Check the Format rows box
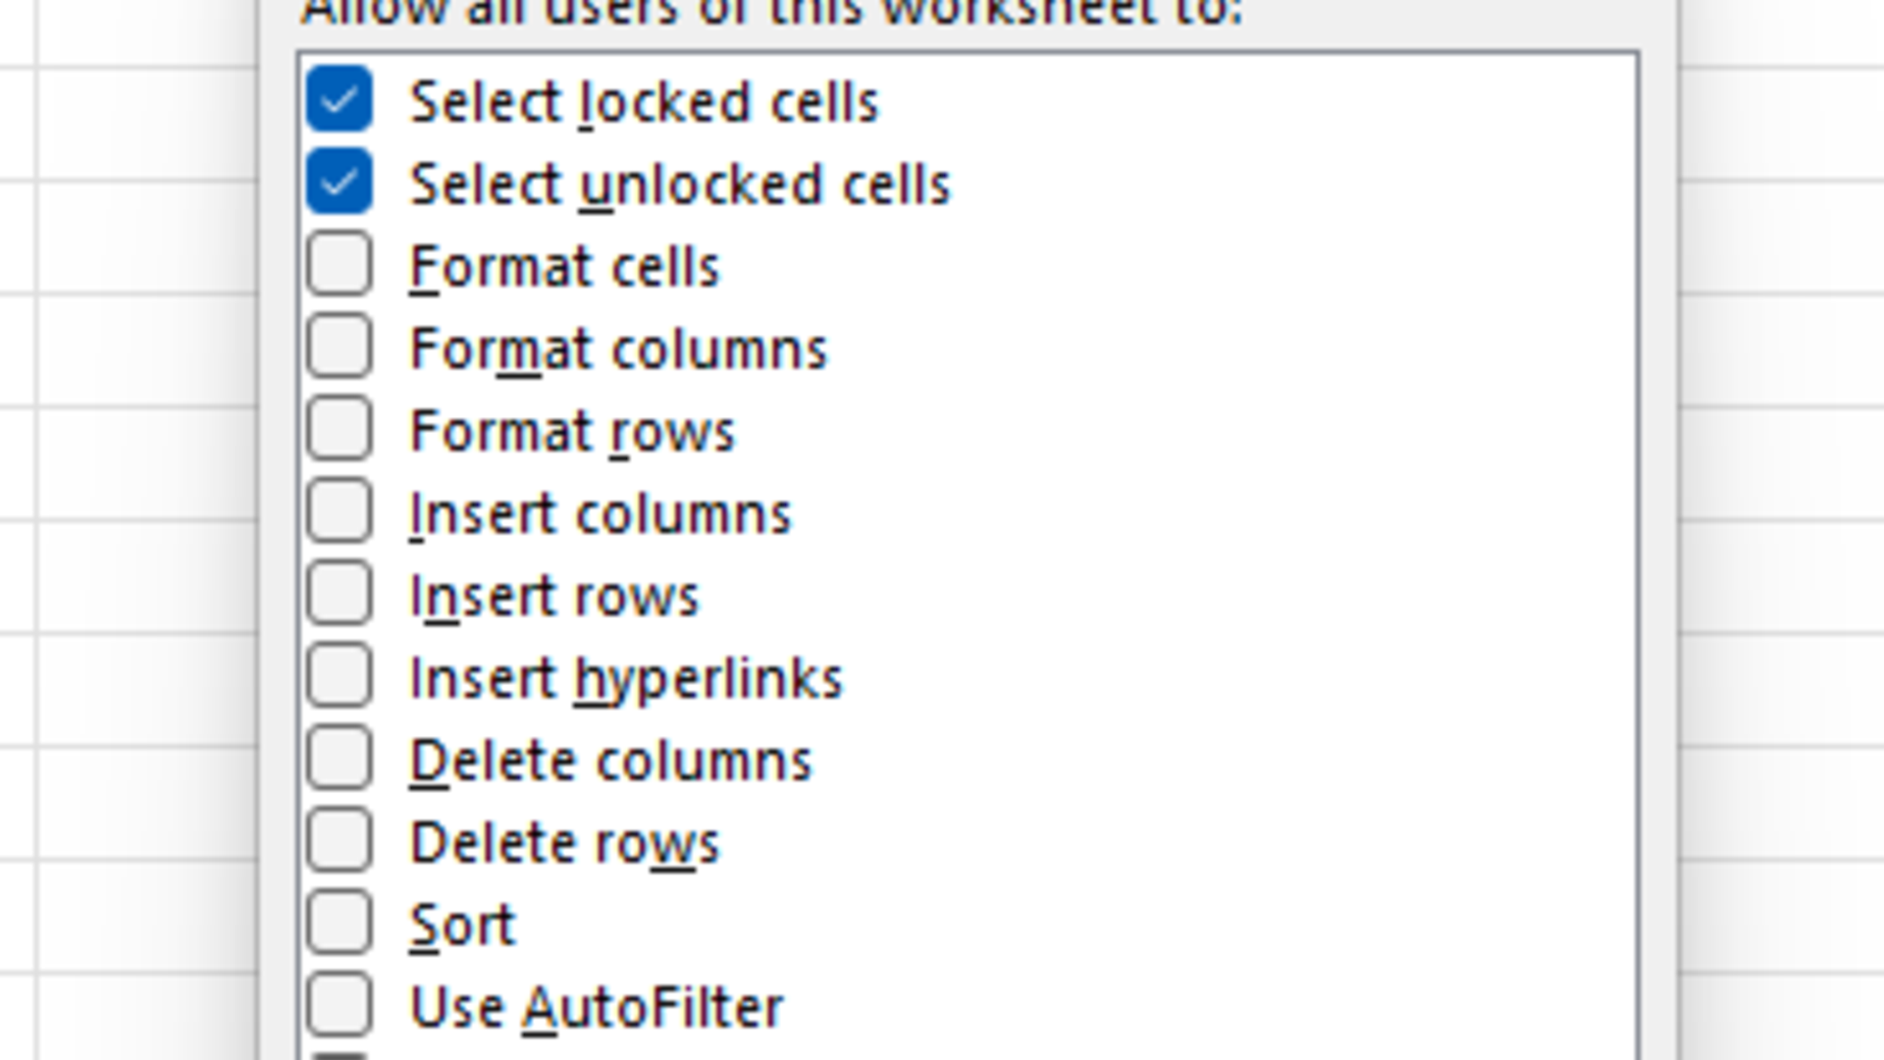This screenshot has width=1884, height=1060. point(339,429)
